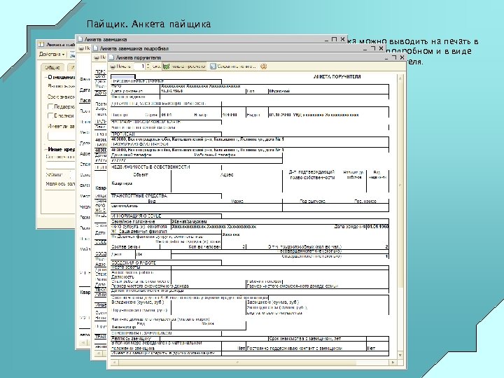Click the horizontal scrollbar left arrow in Анкета поручителя
This screenshot has width=504, height=378.
[114, 363]
